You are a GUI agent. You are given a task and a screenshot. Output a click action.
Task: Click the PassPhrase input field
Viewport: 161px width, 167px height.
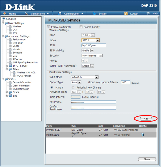(94, 102)
